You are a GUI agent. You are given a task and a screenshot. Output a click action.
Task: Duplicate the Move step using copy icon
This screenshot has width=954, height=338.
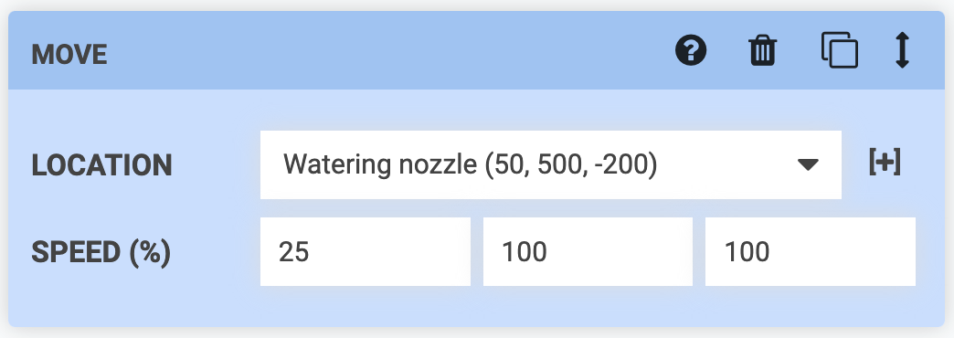tap(840, 50)
